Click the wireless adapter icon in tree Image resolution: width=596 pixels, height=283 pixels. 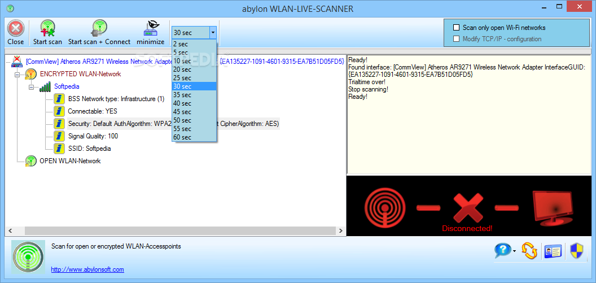[17, 61]
